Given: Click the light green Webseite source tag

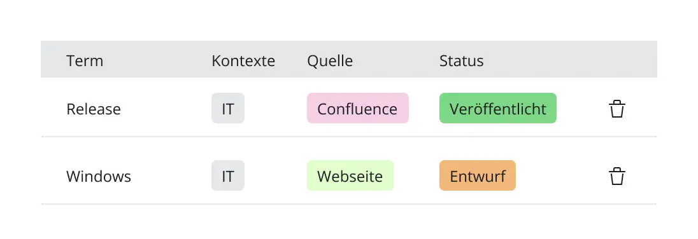Looking at the screenshot, I should click(x=350, y=175).
